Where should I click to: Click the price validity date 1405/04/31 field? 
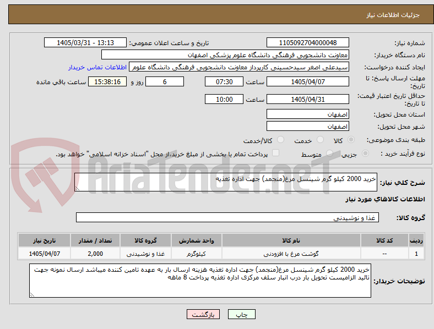point(307,99)
